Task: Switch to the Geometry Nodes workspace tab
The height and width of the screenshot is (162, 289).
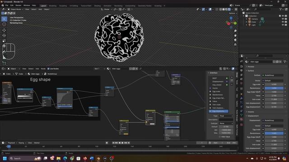Action: 144,6
